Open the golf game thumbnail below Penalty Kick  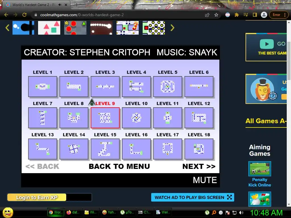[260, 199]
